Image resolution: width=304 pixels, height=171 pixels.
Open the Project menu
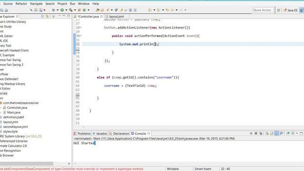point(62,4)
